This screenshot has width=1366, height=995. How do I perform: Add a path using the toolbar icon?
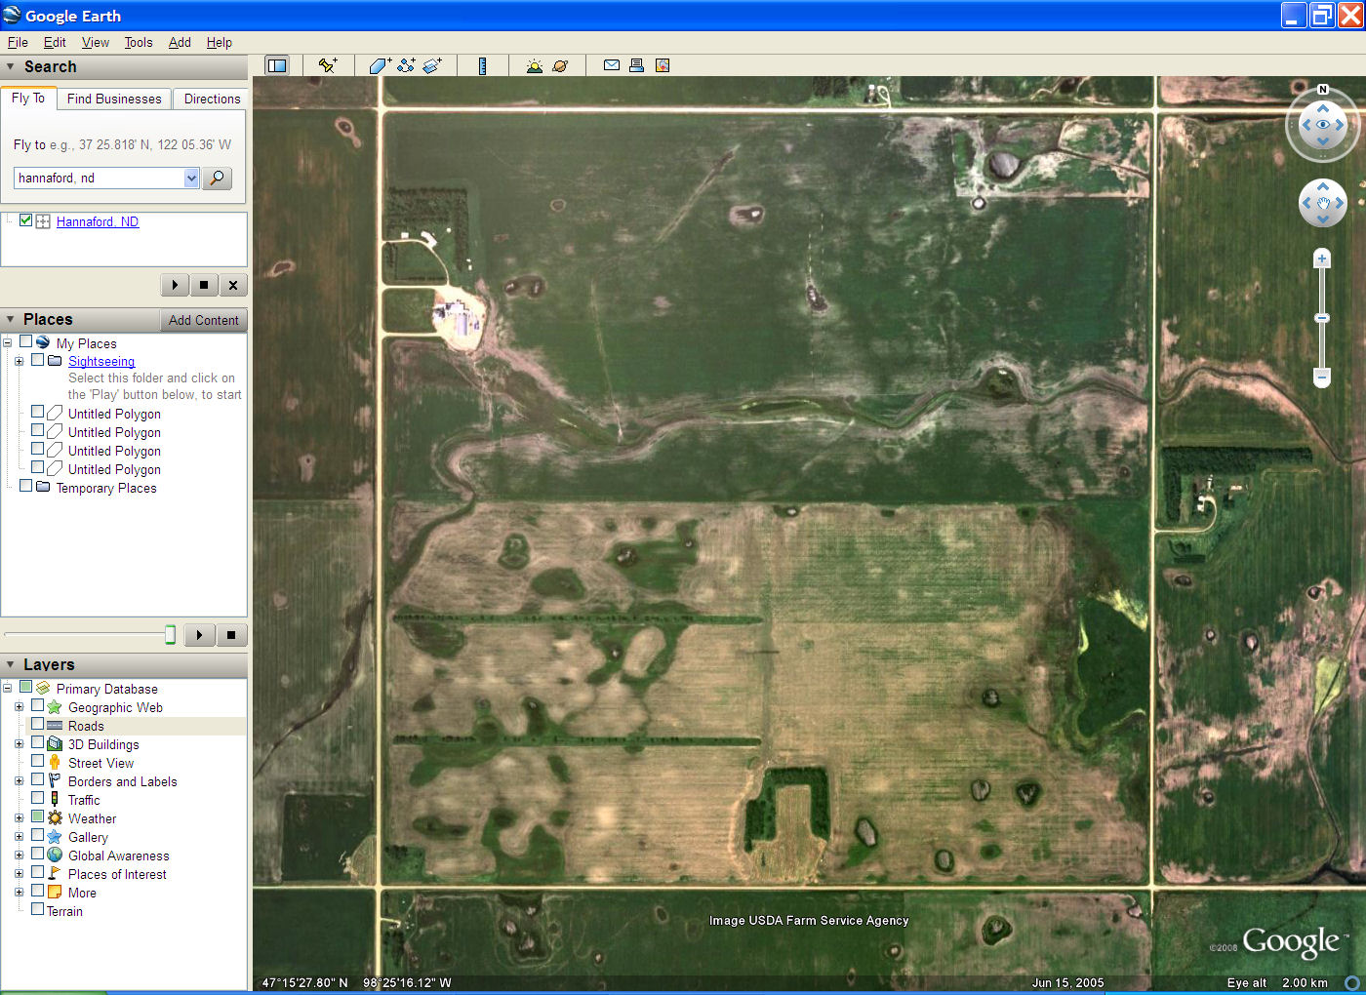coord(406,65)
